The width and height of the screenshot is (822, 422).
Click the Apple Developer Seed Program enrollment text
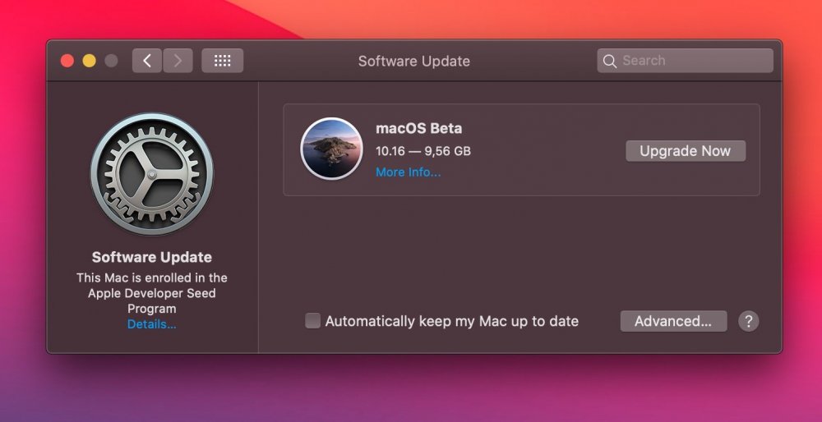point(151,293)
